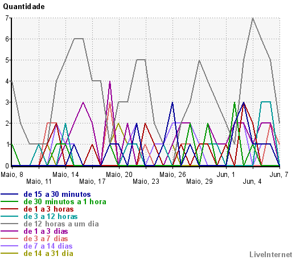Click the purple legend line swatch

tap(9, 231)
